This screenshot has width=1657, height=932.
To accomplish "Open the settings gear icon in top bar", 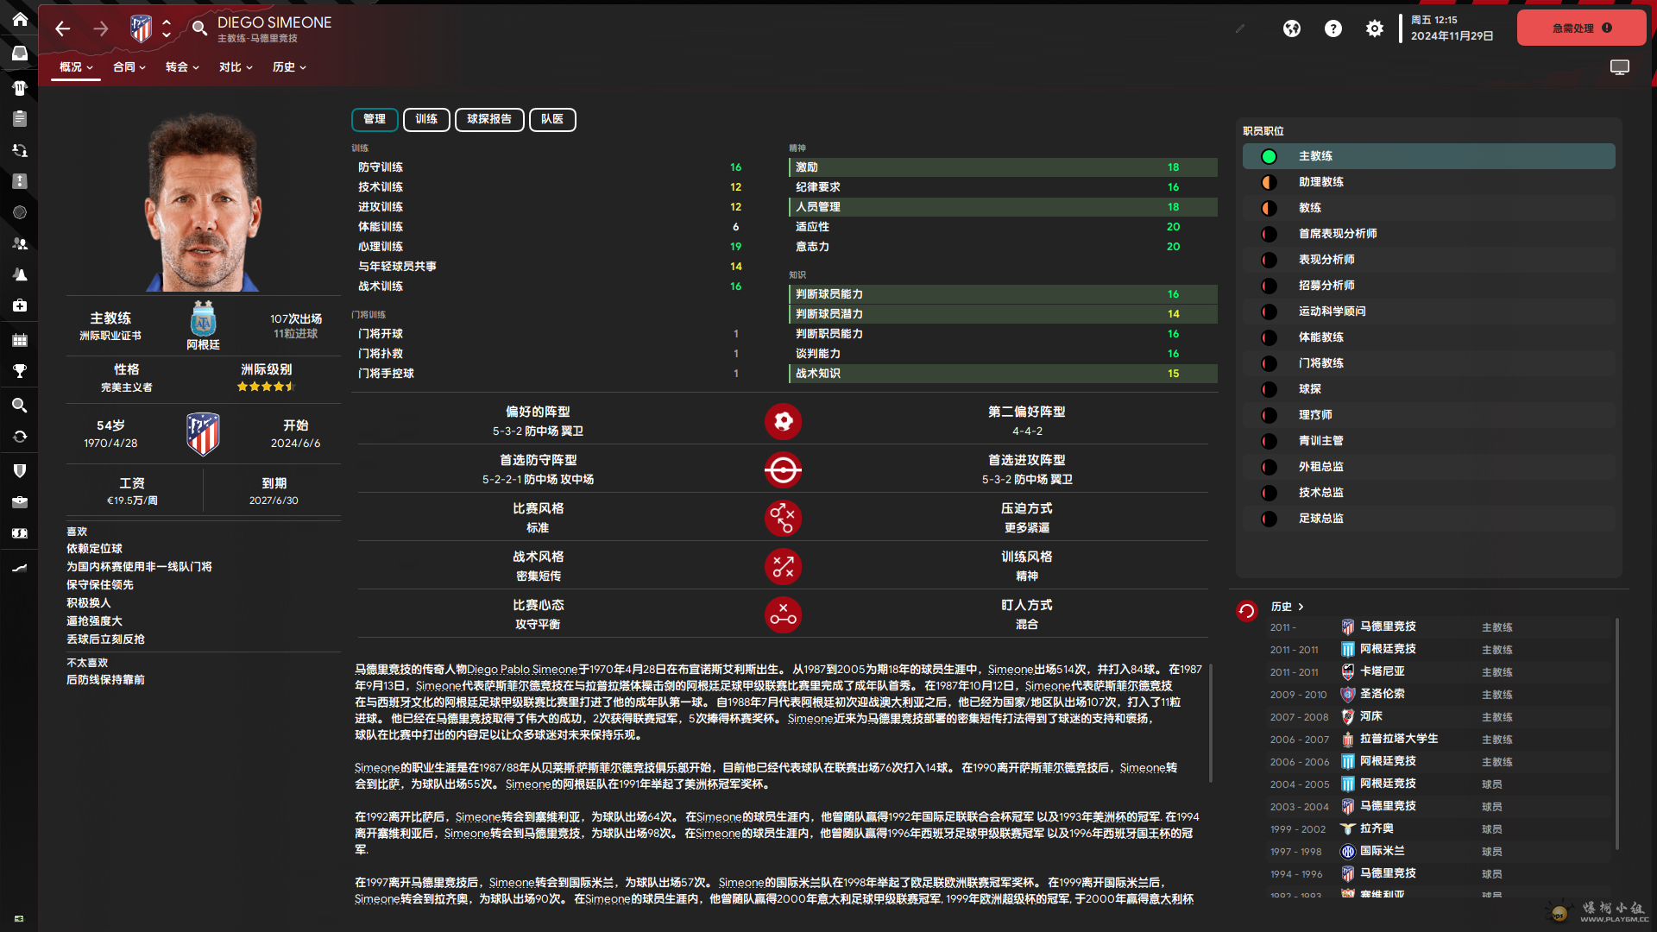I will (x=1375, y=28).
